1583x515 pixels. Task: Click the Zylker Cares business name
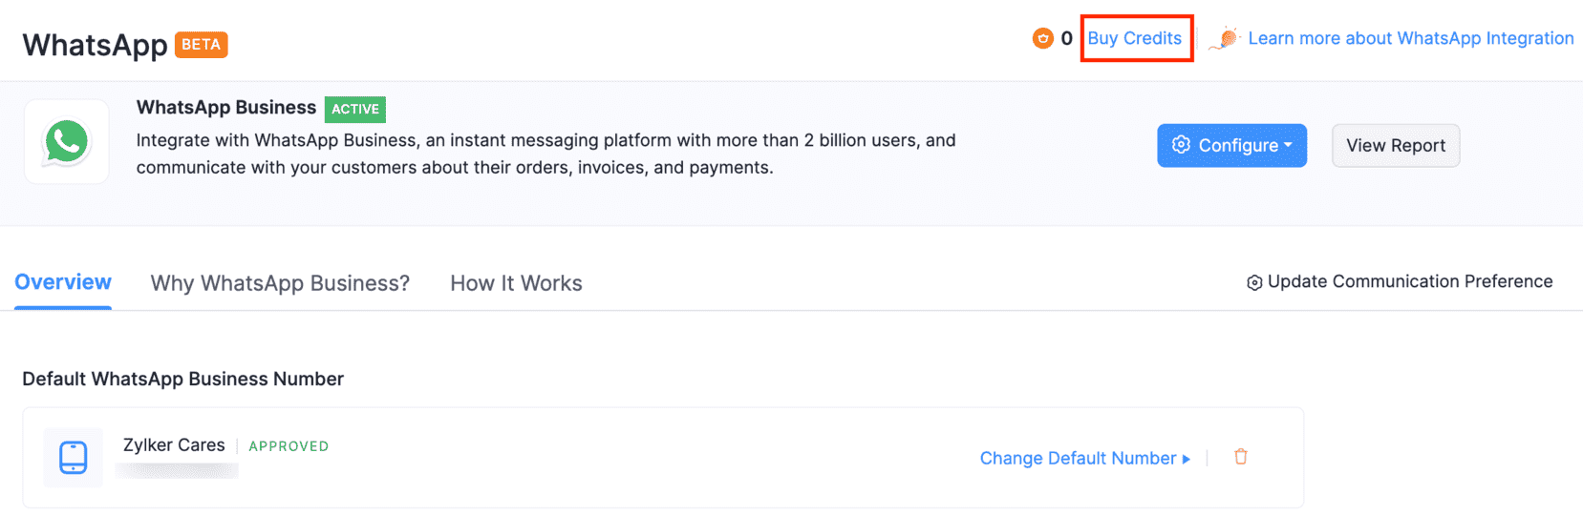[174, 445]
